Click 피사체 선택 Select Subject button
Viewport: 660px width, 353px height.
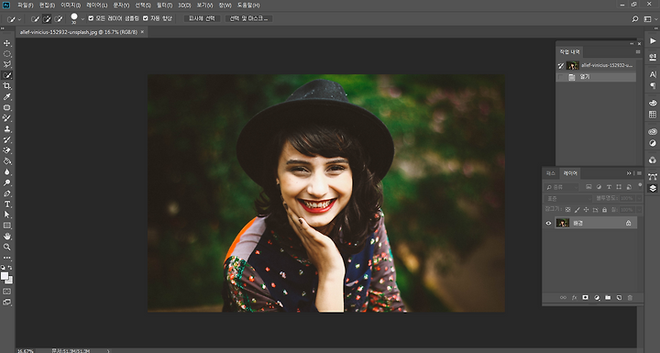202,18
